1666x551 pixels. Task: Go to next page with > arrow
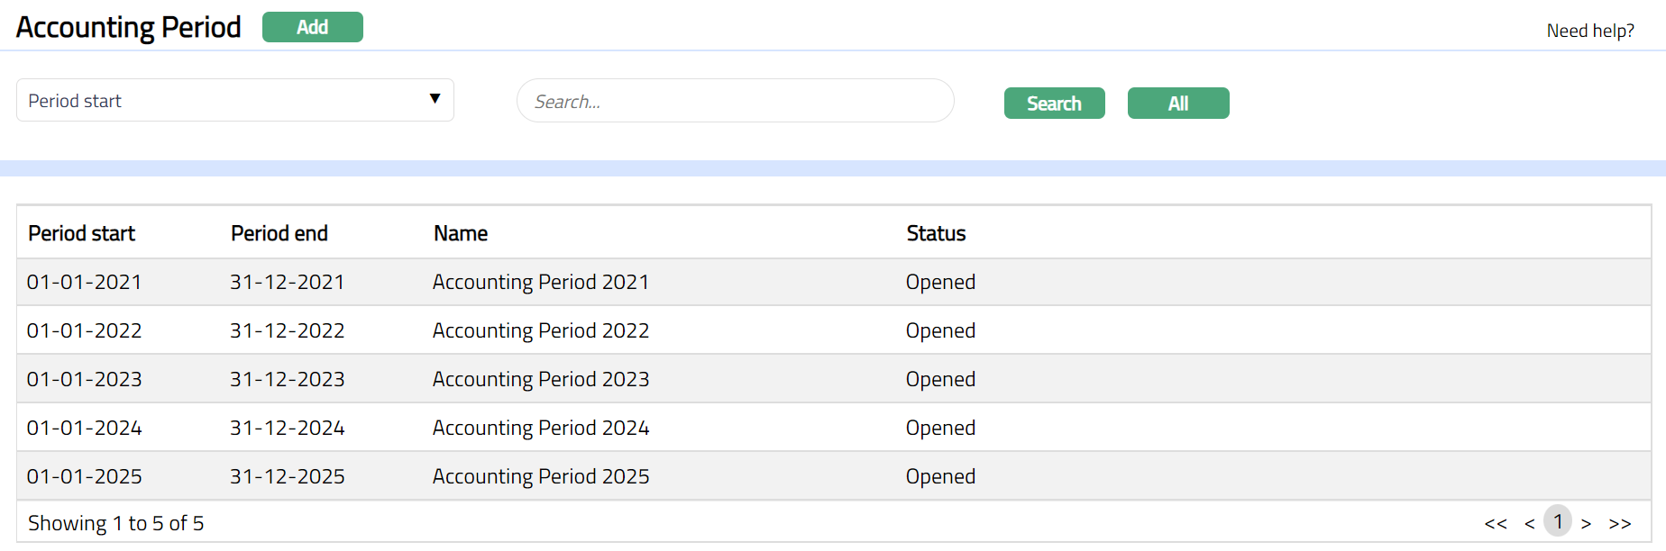(1586, 523)
